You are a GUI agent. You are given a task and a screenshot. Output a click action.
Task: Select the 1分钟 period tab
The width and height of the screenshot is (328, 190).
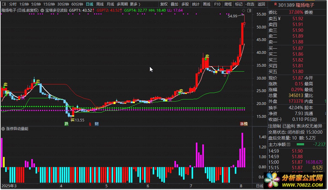pyautogui.click(x=24, y=4)
